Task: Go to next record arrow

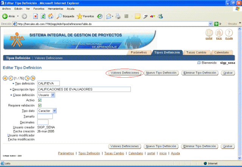Action: [x=27, y=78]
